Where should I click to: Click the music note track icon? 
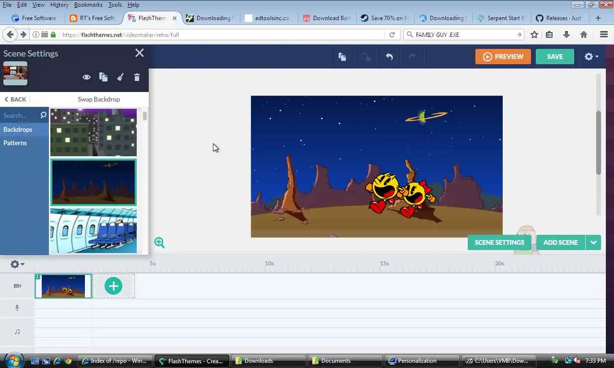[x=17, y=332]
